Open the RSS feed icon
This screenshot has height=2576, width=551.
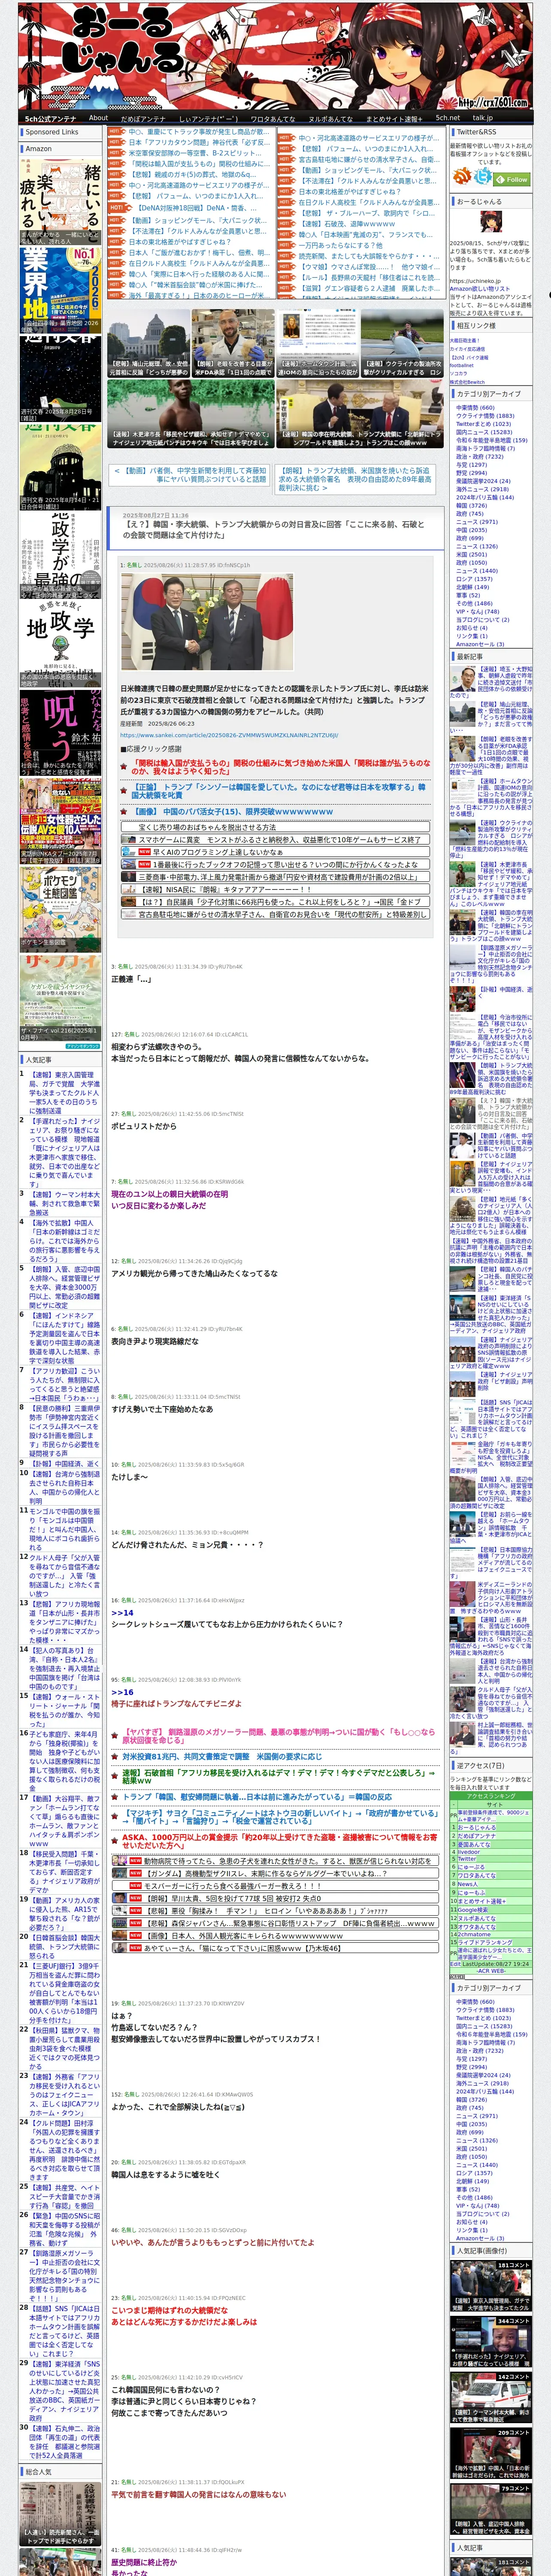[x=462, y=177]
